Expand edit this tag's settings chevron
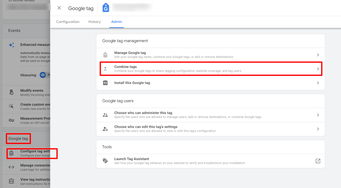The height and width of the screenshot is (188, 341). [x=318, y=129]
